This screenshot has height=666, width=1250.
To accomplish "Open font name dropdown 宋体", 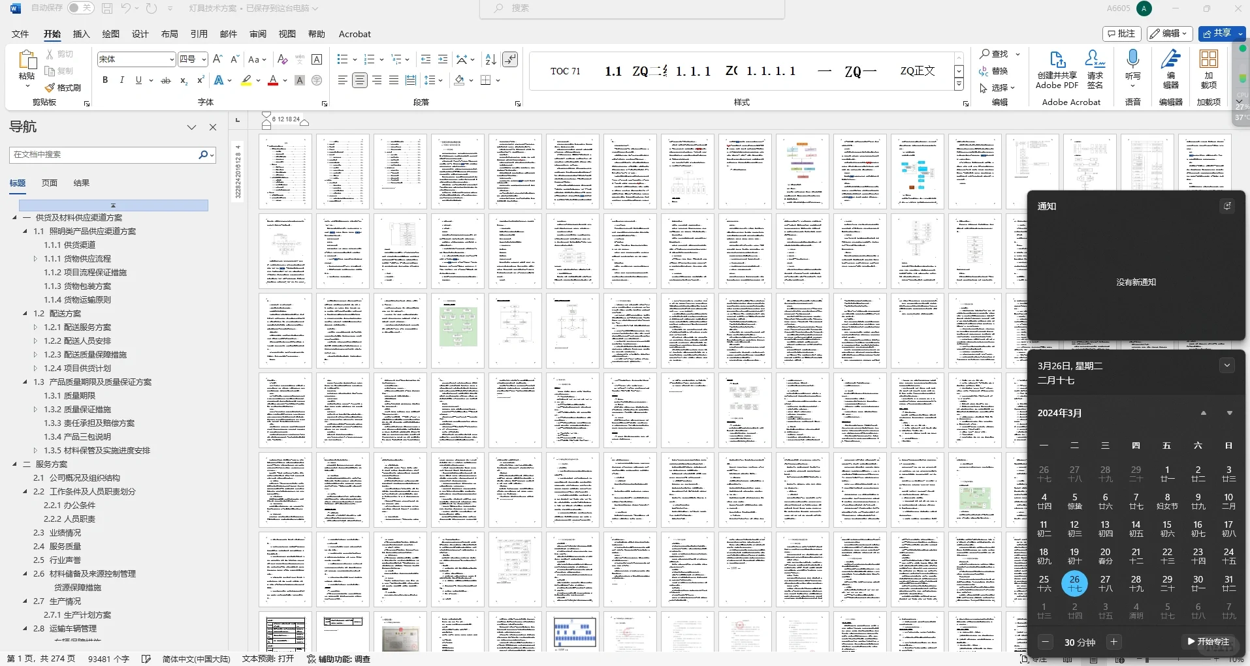I will pos(172,59).
